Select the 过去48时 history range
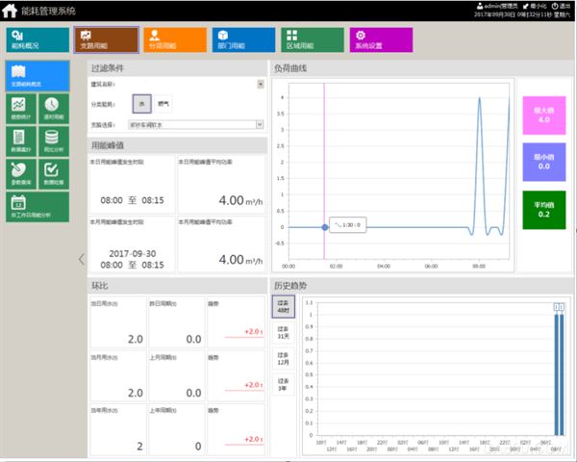Viewport: 577px width, 462px height. coord(284,306)
